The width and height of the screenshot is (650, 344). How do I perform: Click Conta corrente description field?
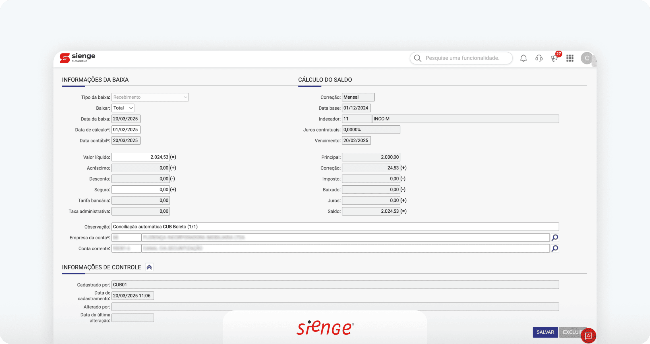(x=345, y=248)
